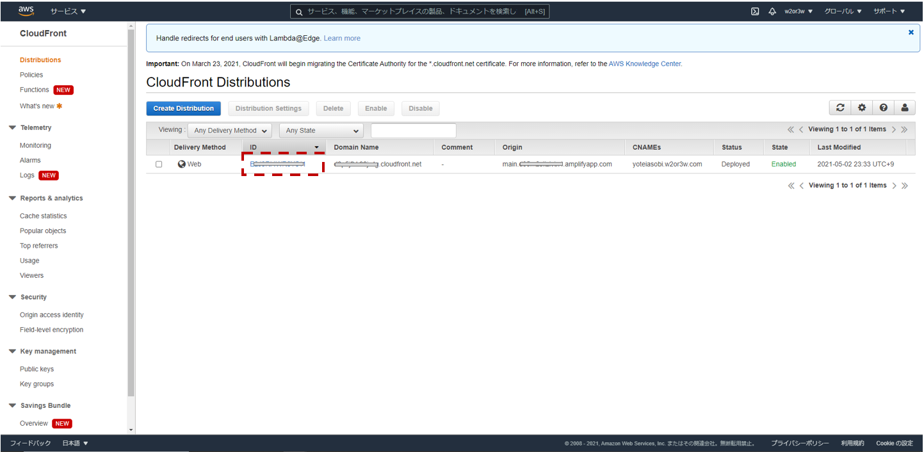Open the グローバル region menu

click(843, 12)
